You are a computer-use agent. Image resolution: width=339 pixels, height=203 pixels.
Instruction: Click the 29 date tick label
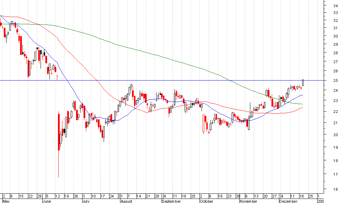click(39, 196)
